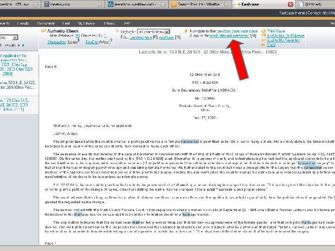Image resolution: width=335 pixels, height=251 pixels.
Task: Click the Page 7 marker
Action: click(x=50, y=243)
